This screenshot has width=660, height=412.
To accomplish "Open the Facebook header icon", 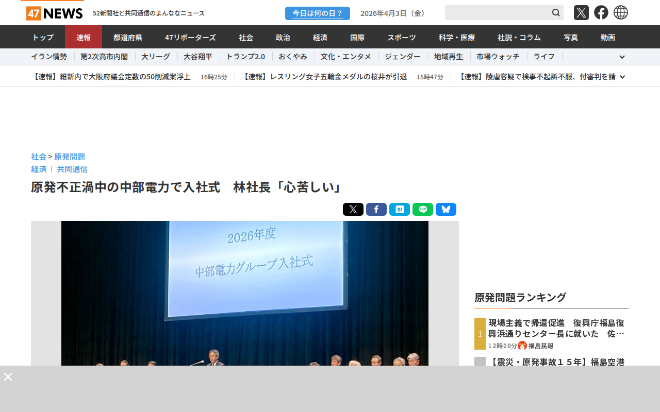I will 601,12.
